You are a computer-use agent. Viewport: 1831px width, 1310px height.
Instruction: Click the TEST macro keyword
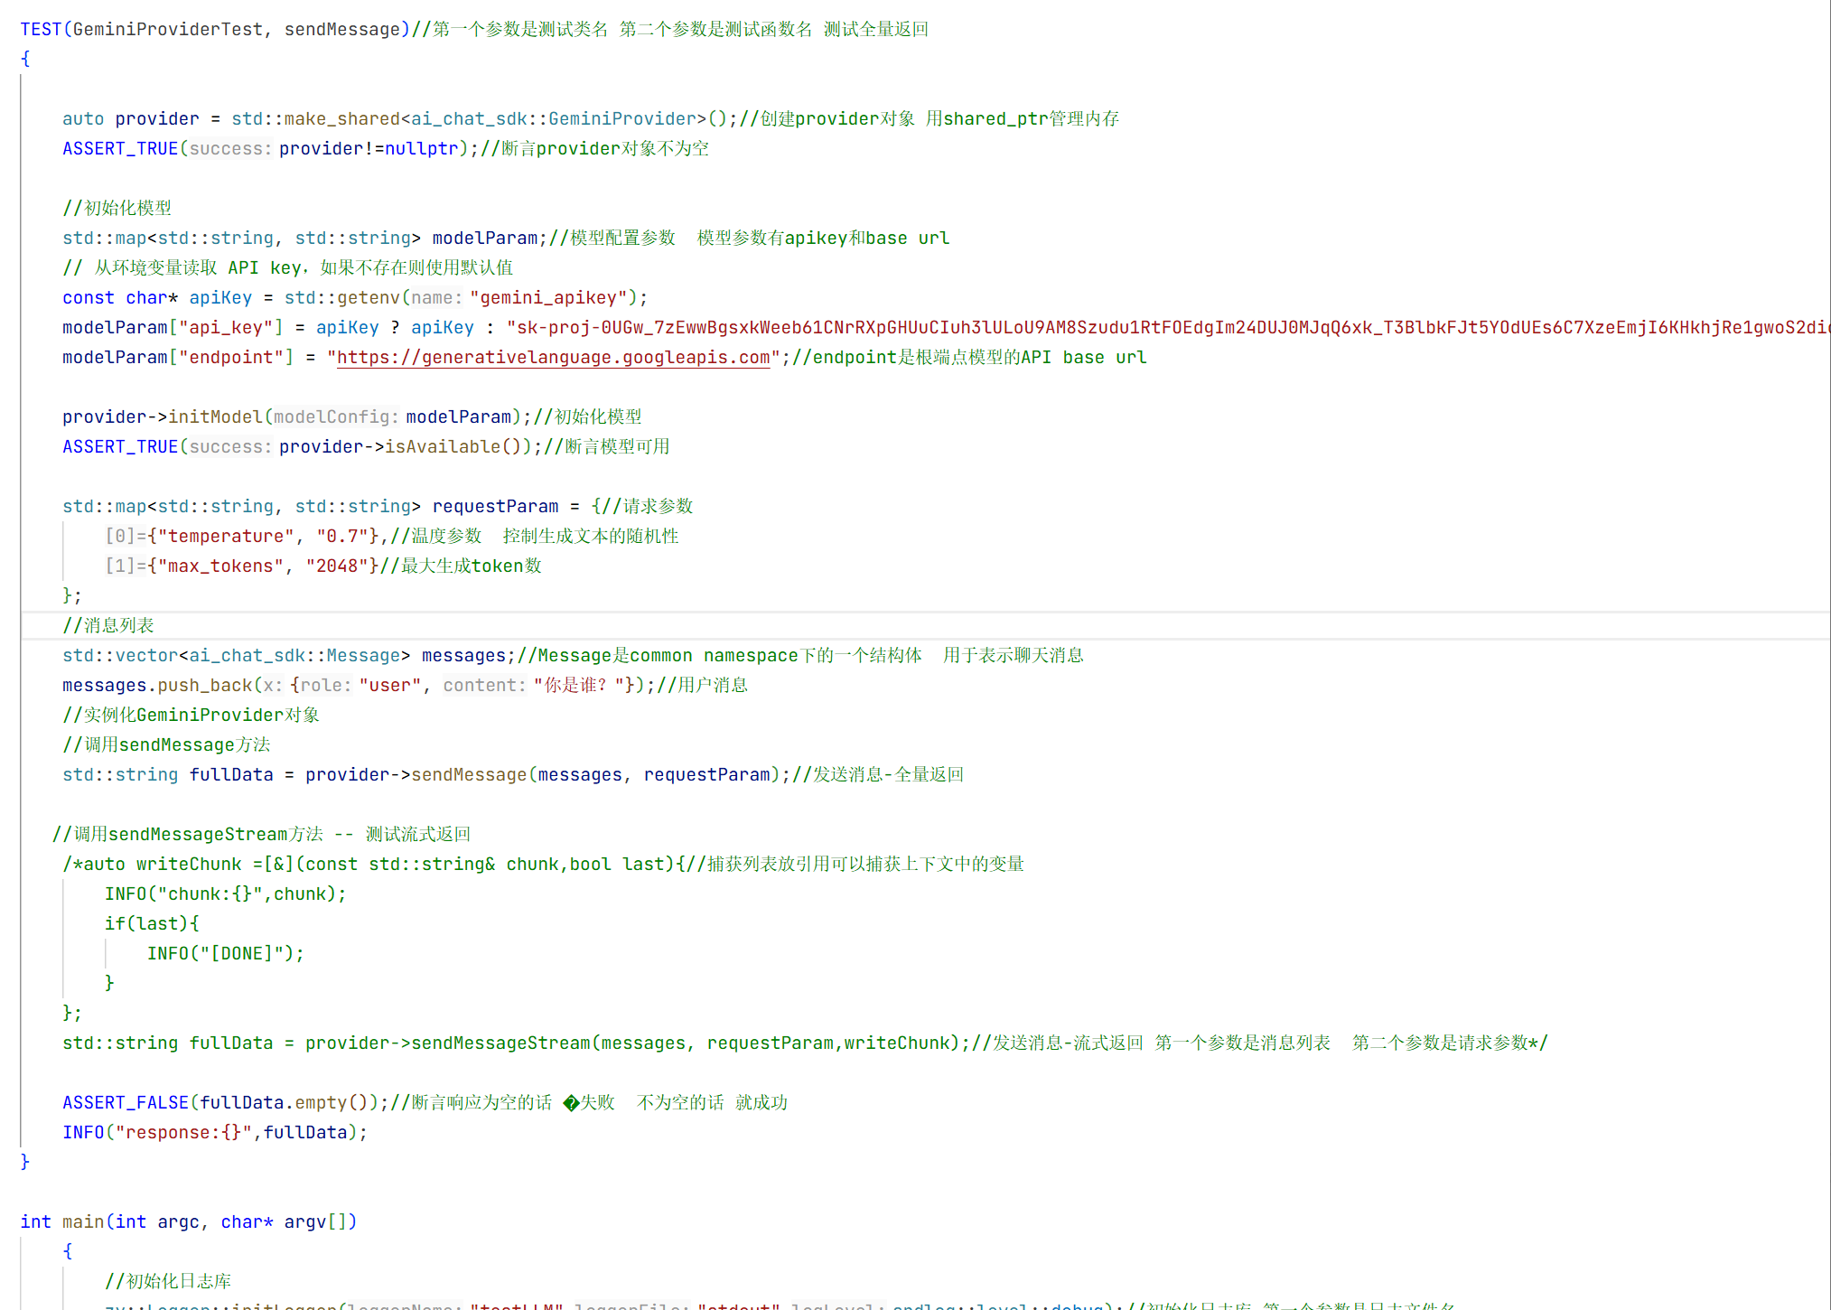[41, 30]
